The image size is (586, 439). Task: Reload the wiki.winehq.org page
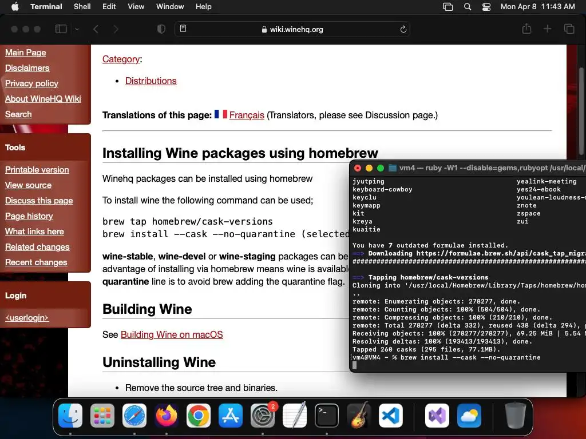coord(403,29)
